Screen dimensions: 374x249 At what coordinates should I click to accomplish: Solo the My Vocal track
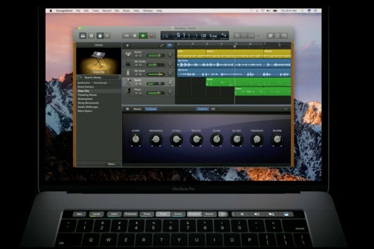point(140,74)
